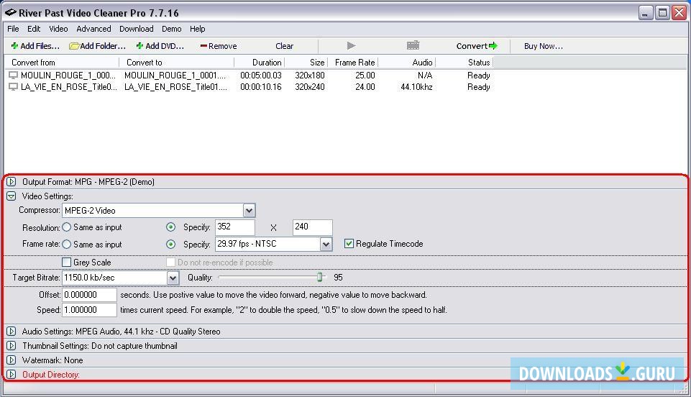Click the grey play preview arrow icon
The width and height of the screenshot is (691, 397).
click(351, 45)
